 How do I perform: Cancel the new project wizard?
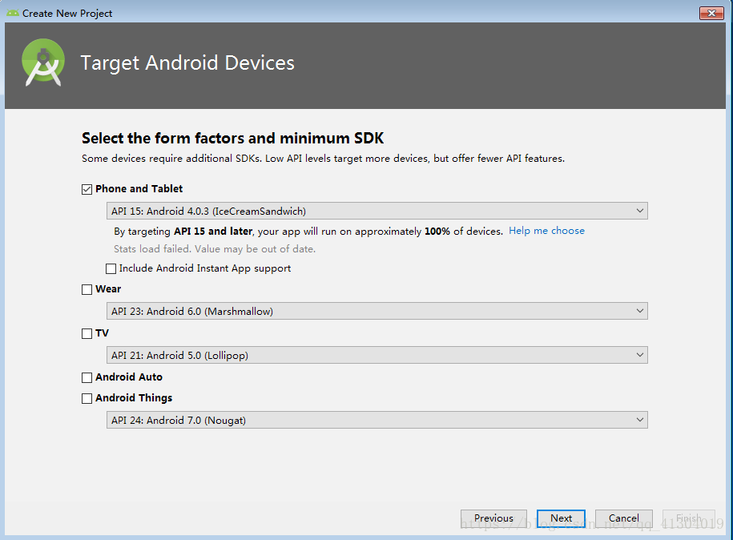(623, 518)
